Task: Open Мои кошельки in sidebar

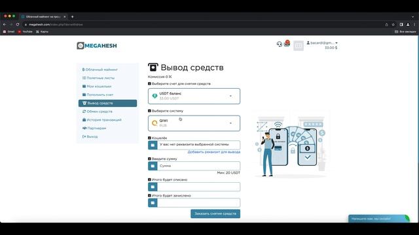Action: point(97,86)
